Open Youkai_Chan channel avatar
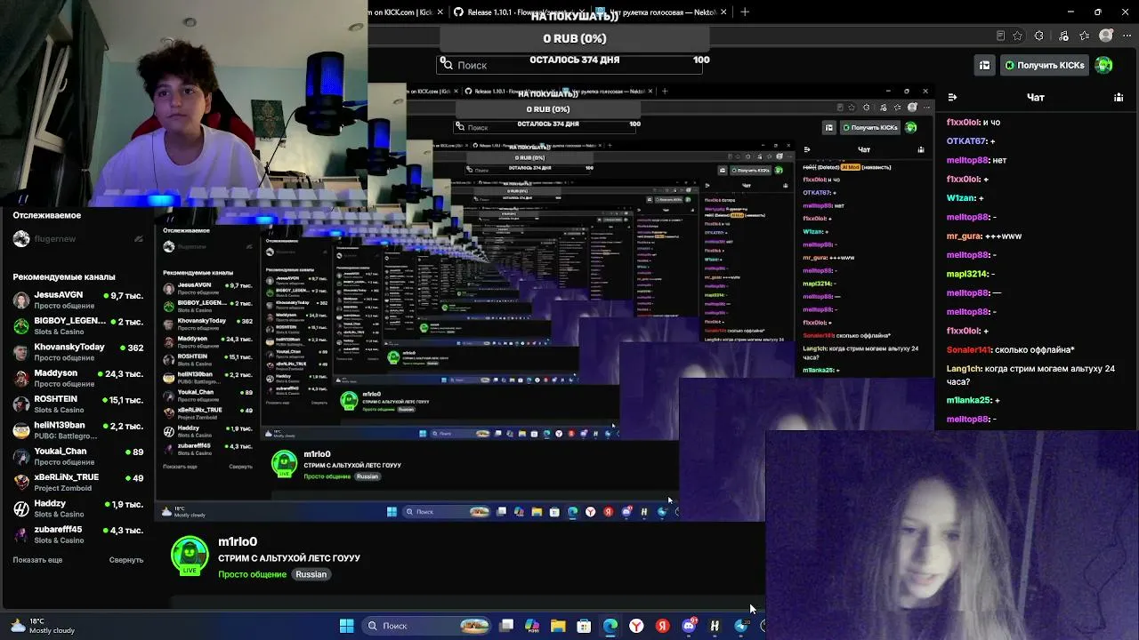Screen dimensions: 1139x640 coord(21,456)
